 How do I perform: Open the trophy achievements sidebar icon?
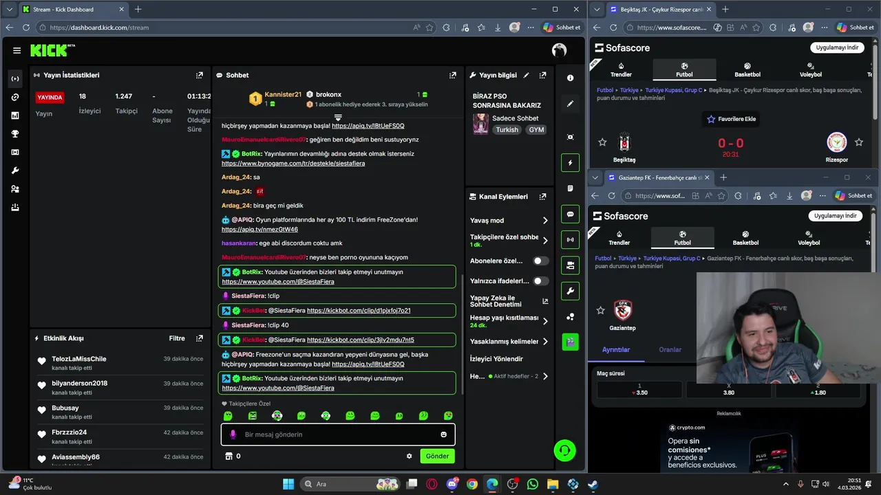pos(15,134)
